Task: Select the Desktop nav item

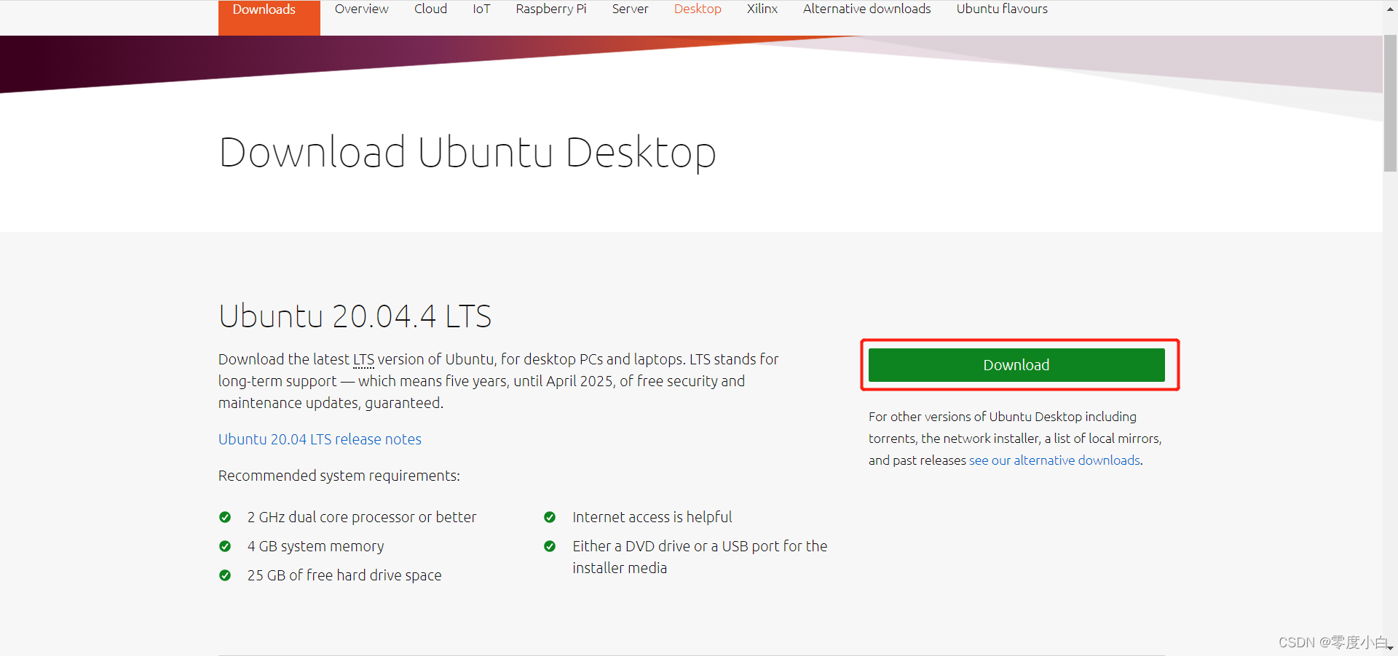Action: click(698, 9)
